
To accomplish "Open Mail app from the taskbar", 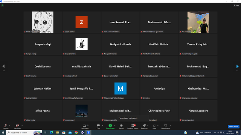I will 70,132.
